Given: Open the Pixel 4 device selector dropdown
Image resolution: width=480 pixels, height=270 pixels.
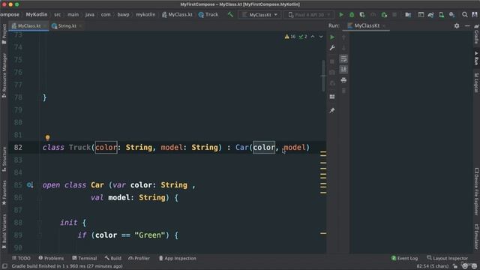Looking at the screenshot, I should [310, 15].
